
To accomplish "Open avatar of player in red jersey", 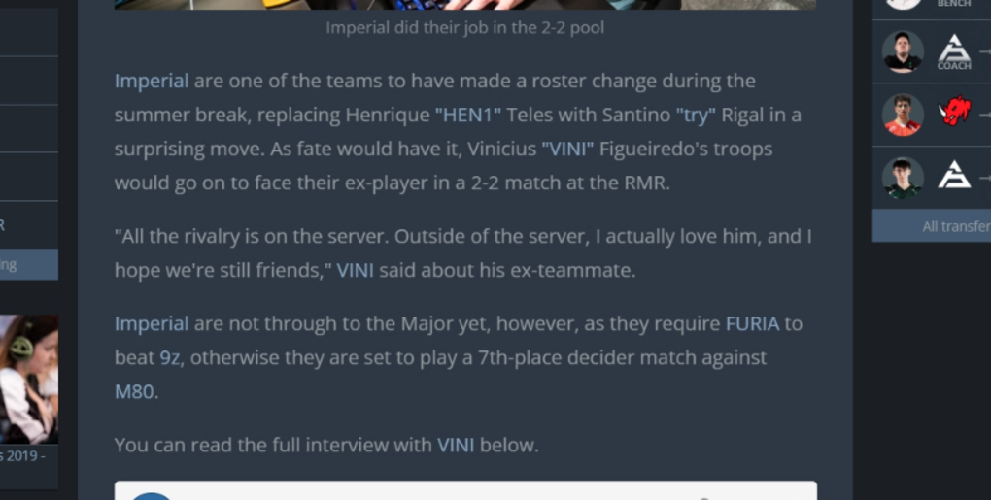I will pyautogui.click(x=903, y=115).
